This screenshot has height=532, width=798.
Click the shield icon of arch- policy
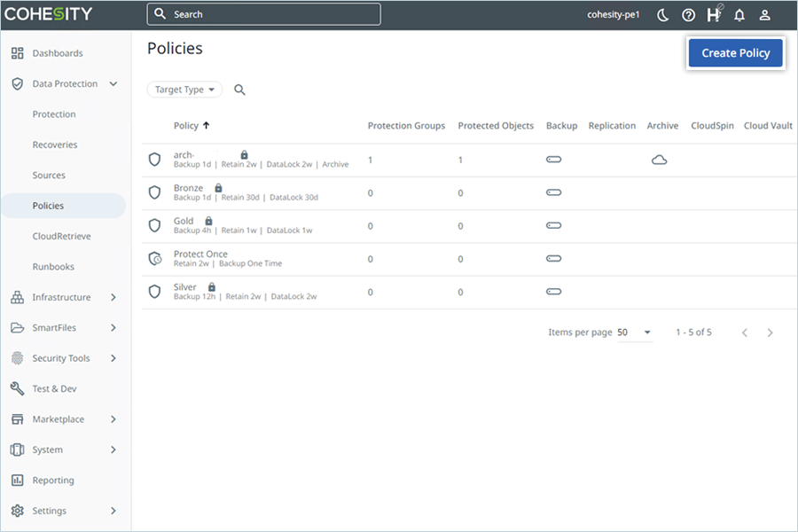154,160
